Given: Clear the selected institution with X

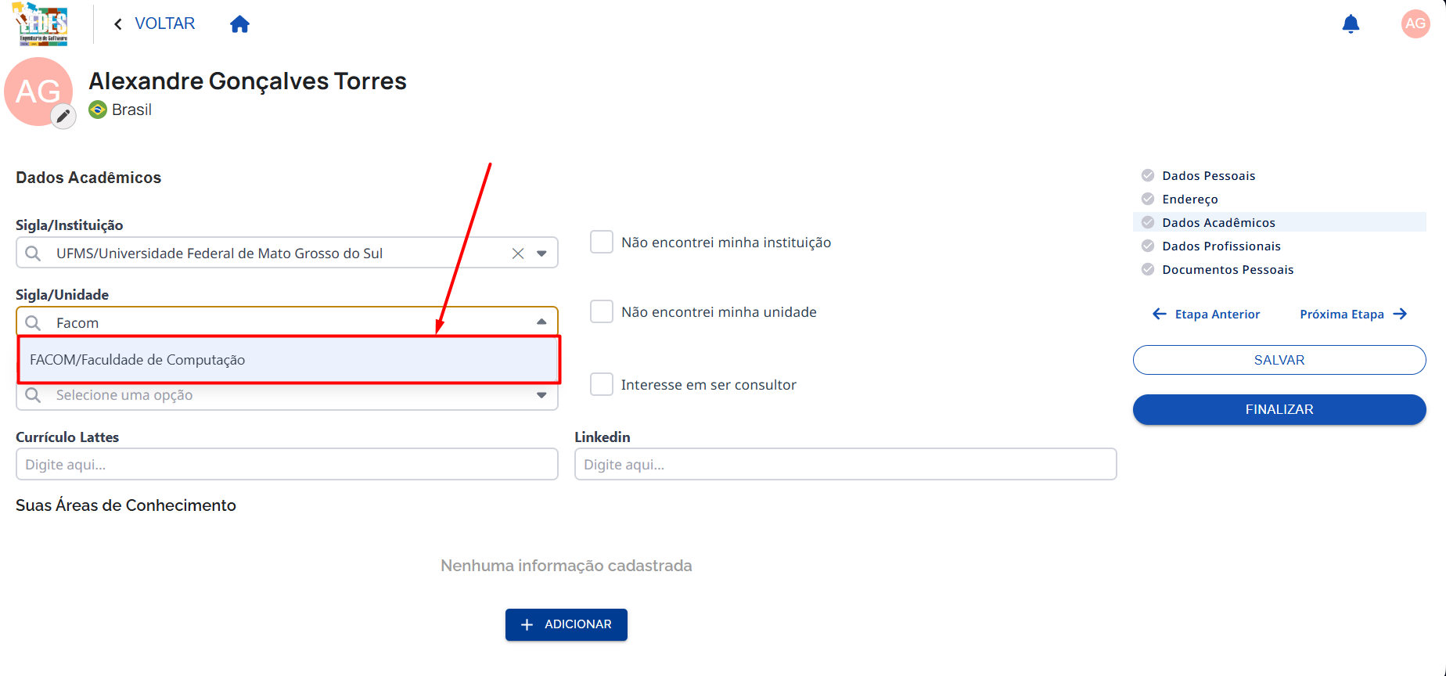Looking at the screenshot, I should 518,253.
